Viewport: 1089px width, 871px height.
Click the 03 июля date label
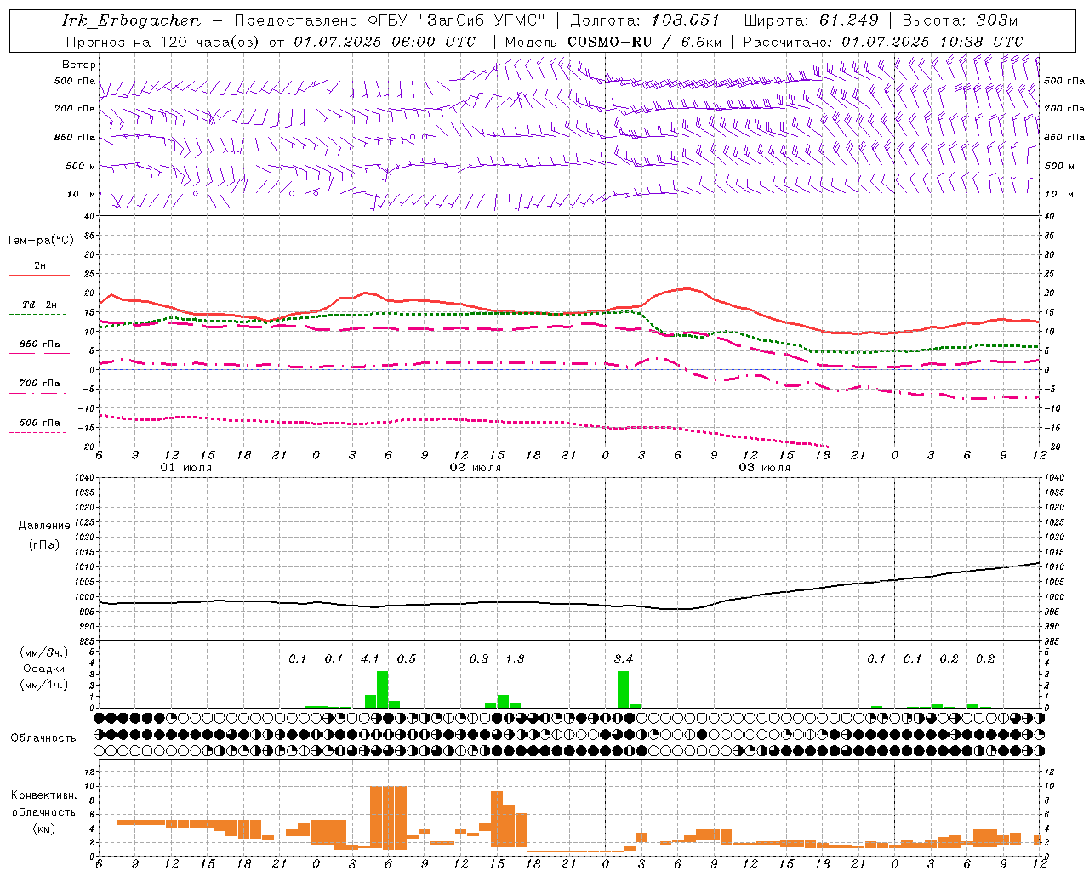(765, 468)
